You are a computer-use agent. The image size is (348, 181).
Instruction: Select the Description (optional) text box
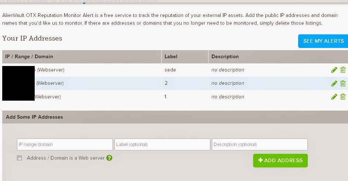tap(259, 145)
